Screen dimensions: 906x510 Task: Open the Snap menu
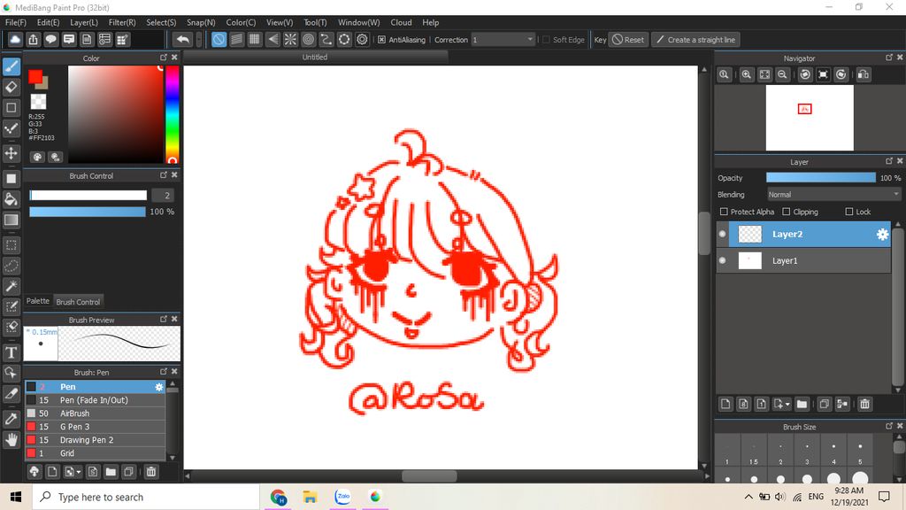pos(201,22)
